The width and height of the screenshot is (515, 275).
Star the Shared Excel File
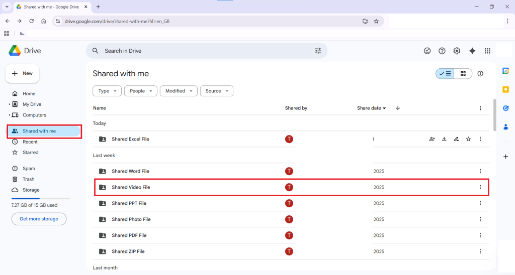468,139
